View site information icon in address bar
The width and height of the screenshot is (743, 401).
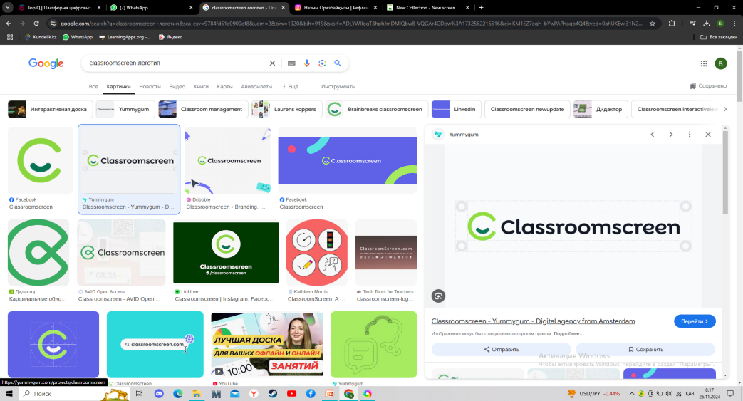pyautogui.click(x=53, y=24)
